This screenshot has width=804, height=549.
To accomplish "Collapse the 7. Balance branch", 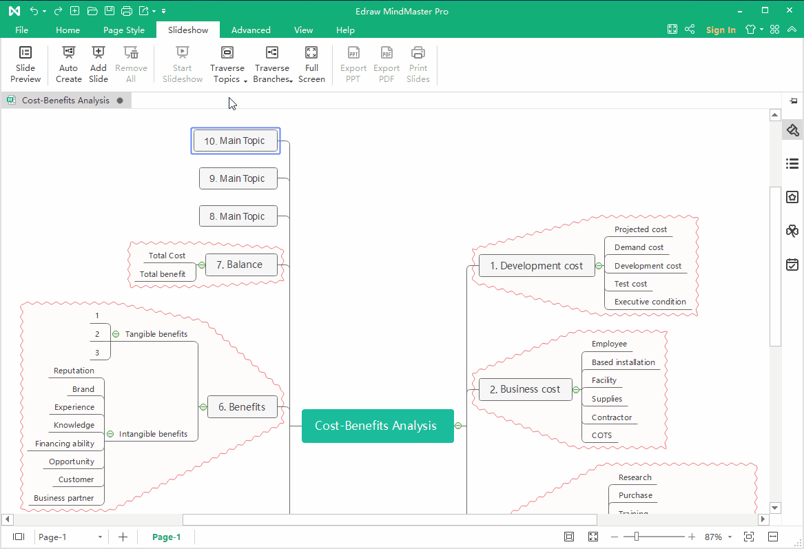I will point(201,265).
